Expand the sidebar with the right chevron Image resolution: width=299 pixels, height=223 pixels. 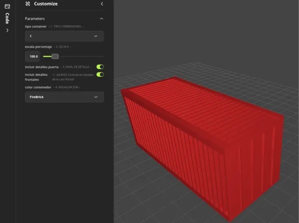pos(7,30)
